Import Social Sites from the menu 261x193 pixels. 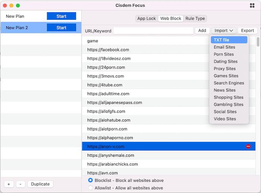[x=225, y=112]
